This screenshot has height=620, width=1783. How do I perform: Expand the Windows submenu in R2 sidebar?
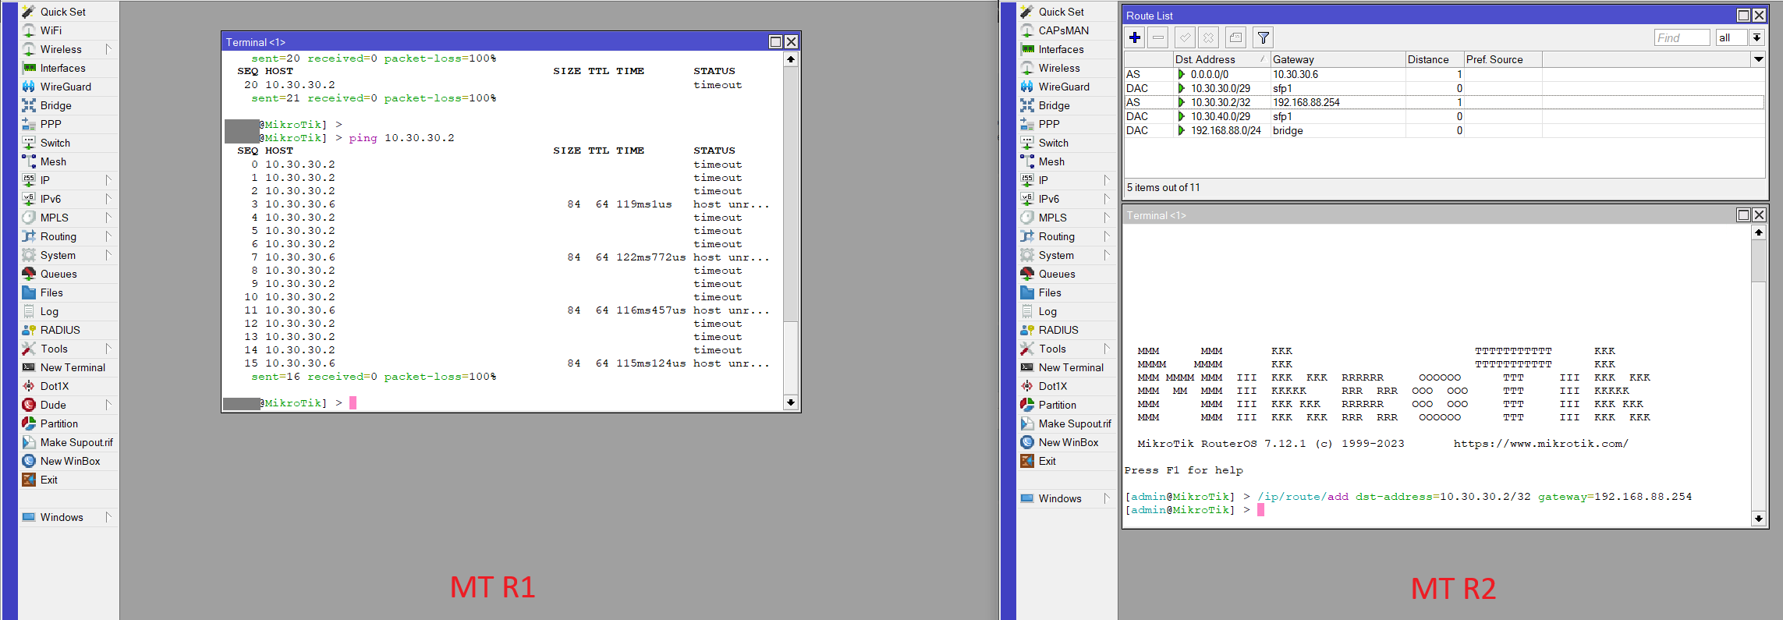[x=1107, y=498]
